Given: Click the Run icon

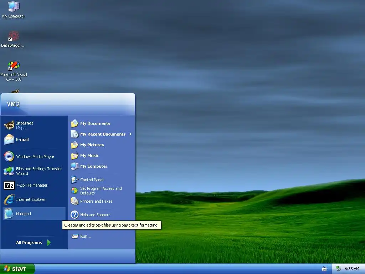Looking at the screenshot, I should tap(75, 236).
